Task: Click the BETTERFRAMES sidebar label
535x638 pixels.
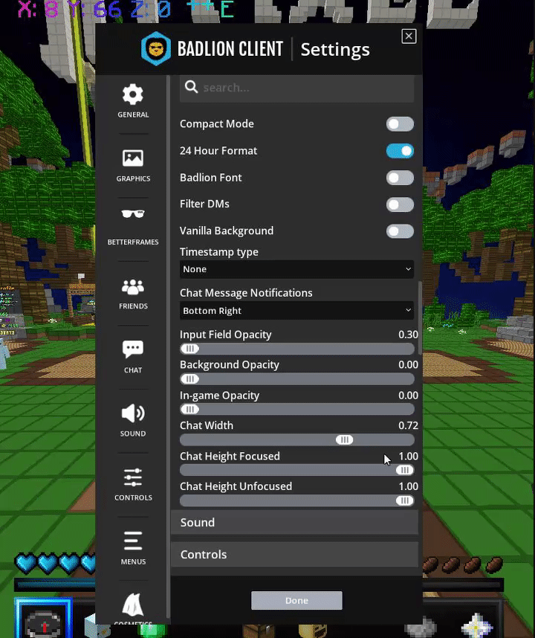Action: pyautogui.click(x=133, y=242)
